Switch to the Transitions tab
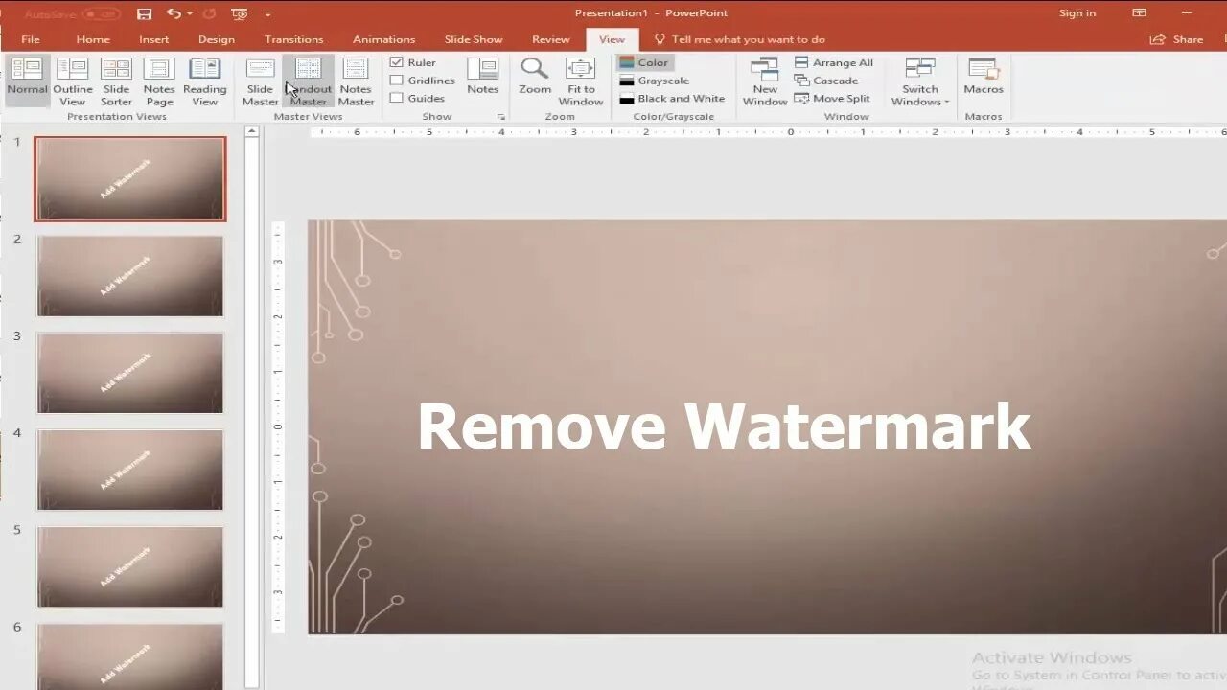The width and height of the screenshot is (1227, 690). pyautogui.click(x=293, y=39)
